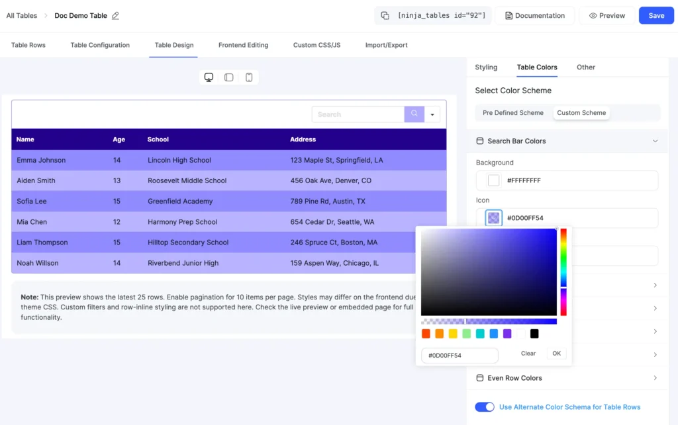Click the Name column header
Viewport: 678px width, 425px height.
click(x=25, y=139)
